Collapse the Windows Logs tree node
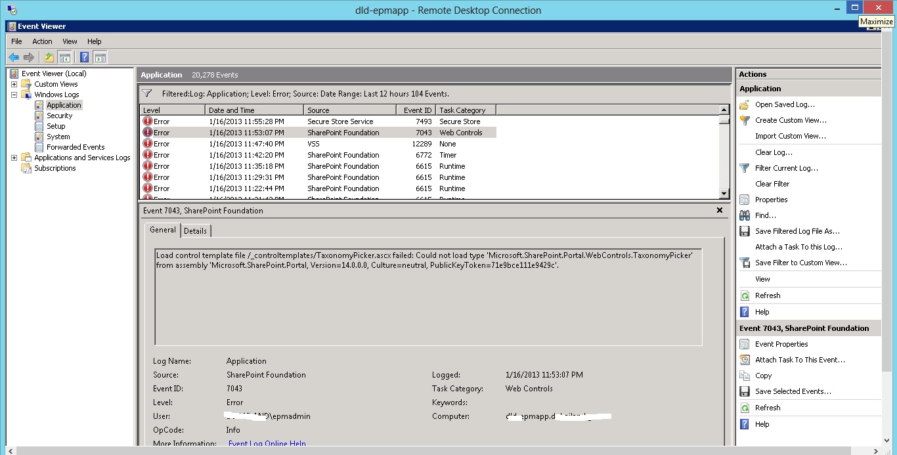The image size is (897, 455). tap(14, 95)
